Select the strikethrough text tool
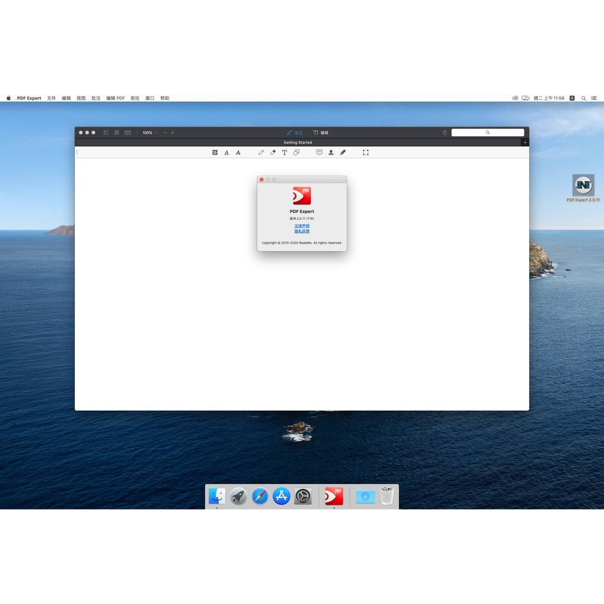The height and width of the screenshot is (604, 604). (x=238, y=152)
